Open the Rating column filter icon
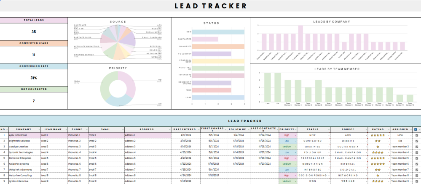Viewport: 421px width, 184px height. click(388, 129)
